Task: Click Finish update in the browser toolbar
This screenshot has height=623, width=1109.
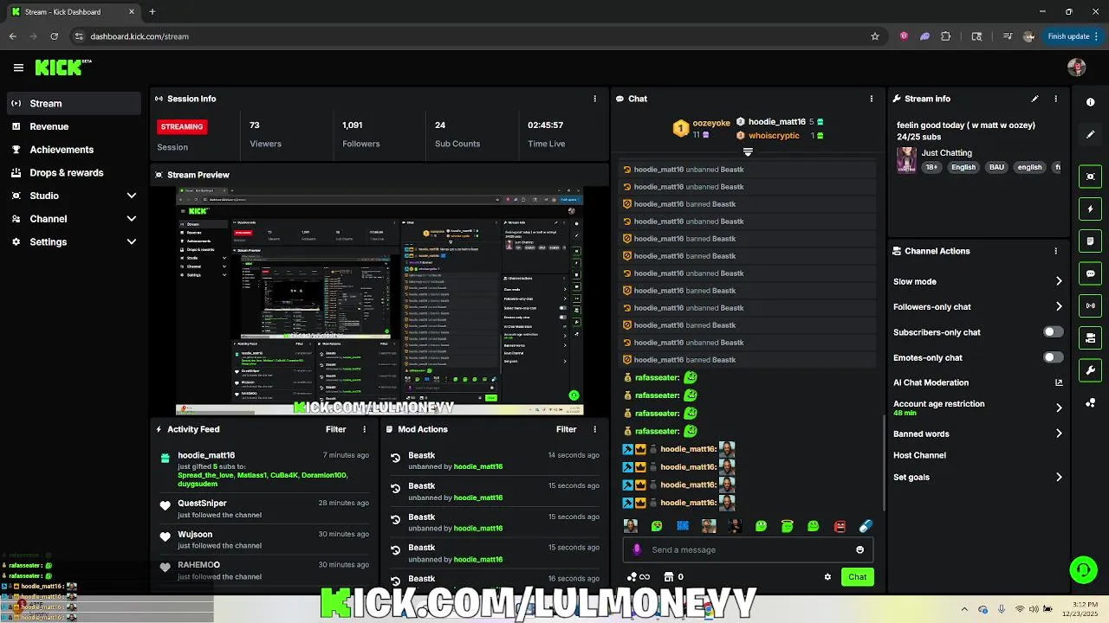Action: coord(1073,36)
